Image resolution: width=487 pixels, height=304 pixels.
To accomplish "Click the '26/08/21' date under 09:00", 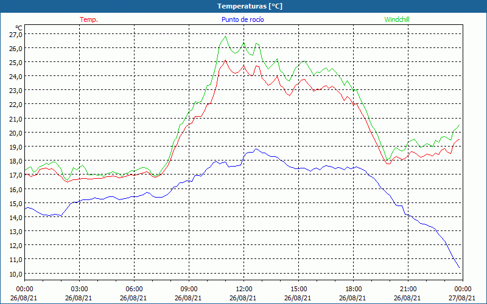I will pos(188,298).
